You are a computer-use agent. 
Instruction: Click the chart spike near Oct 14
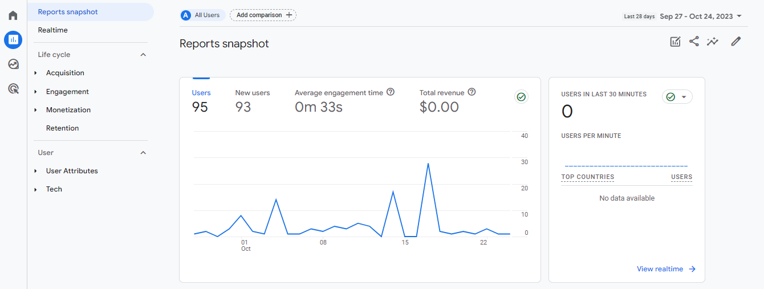click(x=393, y=192)
